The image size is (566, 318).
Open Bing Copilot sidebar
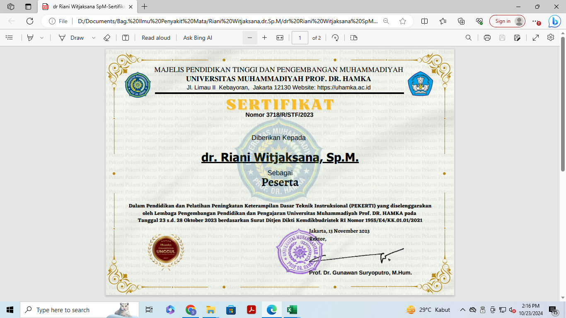click(554, 21)
